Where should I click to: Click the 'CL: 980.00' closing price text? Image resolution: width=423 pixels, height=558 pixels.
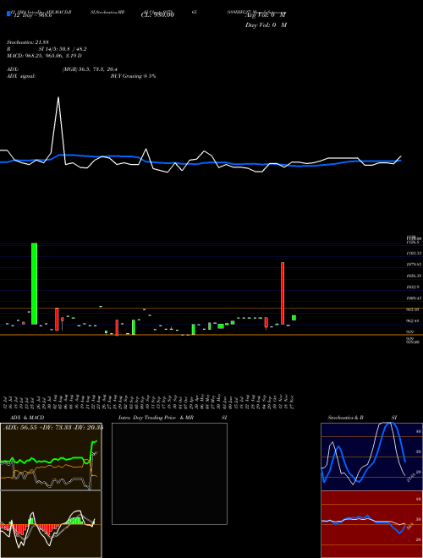(157, 15)
